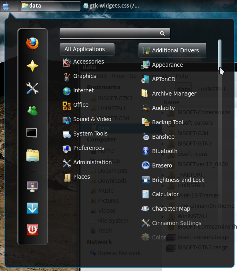The width and height of the screenshot is (237, 271).
Task: Click the red power quit icon
Action: pos(32,230)
